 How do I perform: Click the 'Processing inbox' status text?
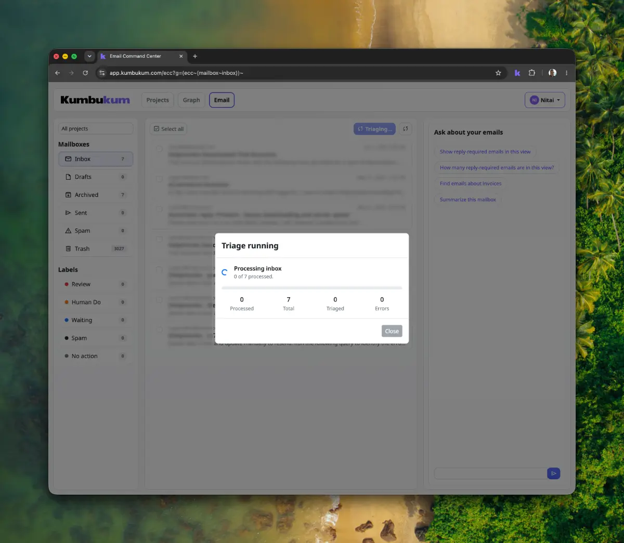257,269
